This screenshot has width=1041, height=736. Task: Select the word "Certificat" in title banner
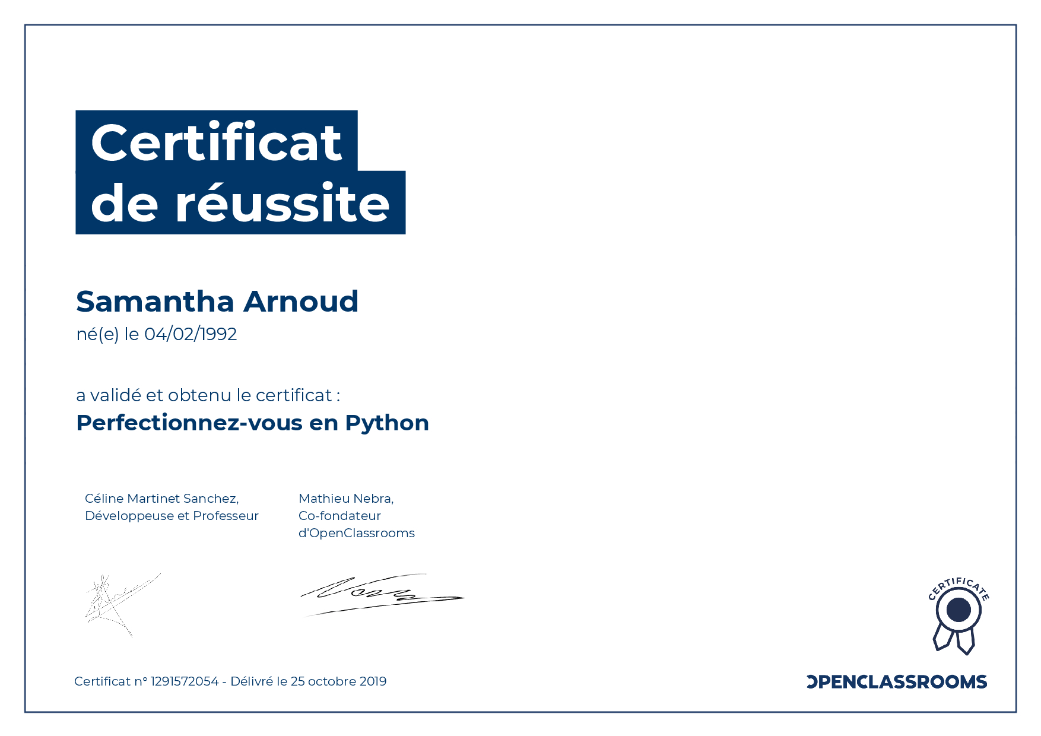(216, 142)
